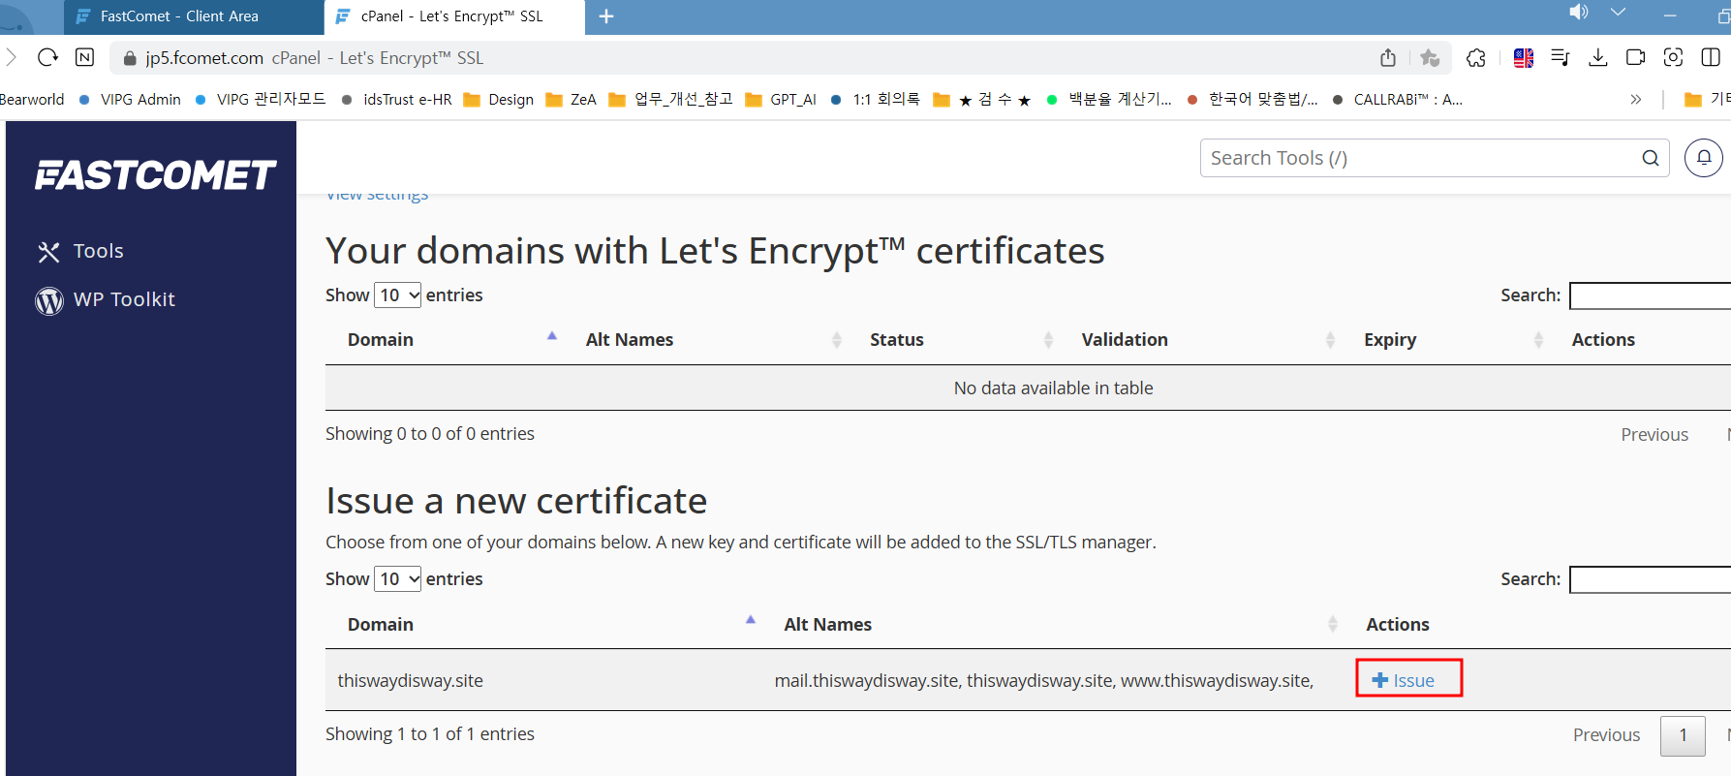
Task: Open Tools in the sidebar
Action: pos(80,251)
